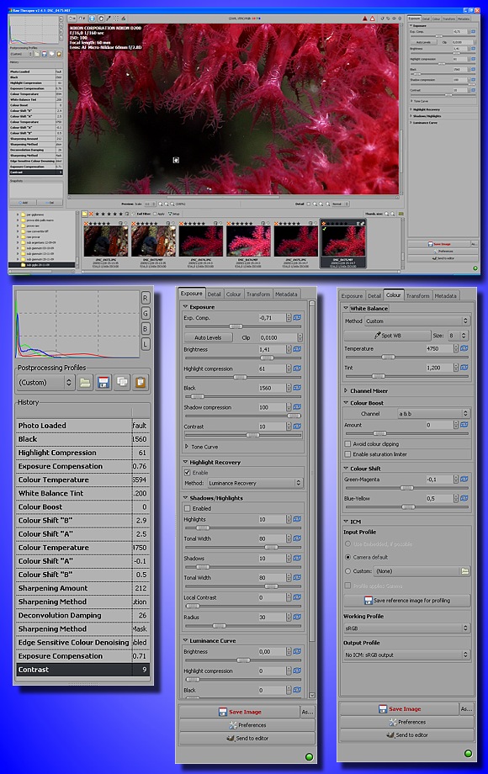The height and width of the screenshot is (774, 488).
Task: Select DSC_0473.JPG thumbnail in file browser
Action: tap(106, 241)
